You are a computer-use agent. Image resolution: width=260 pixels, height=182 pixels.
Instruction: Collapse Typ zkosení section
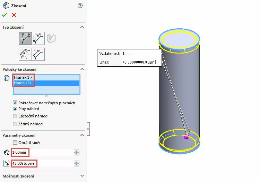point(82,27)
